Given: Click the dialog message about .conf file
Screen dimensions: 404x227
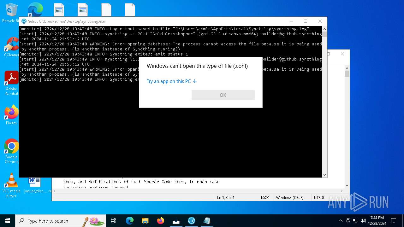Looking at the screenshot, I should [x=197, y=66].
